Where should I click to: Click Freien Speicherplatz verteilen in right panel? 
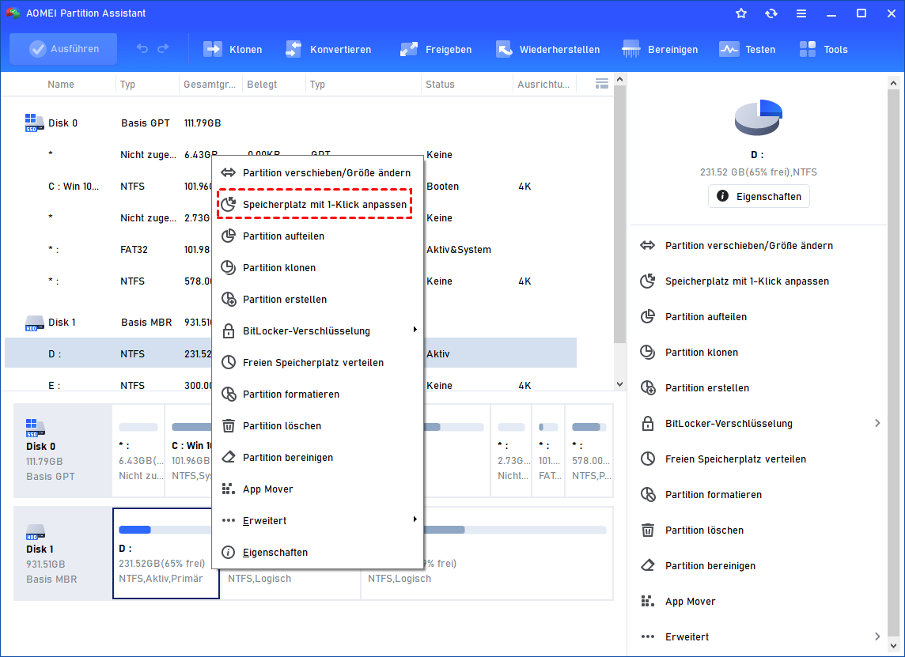point(736,459)
